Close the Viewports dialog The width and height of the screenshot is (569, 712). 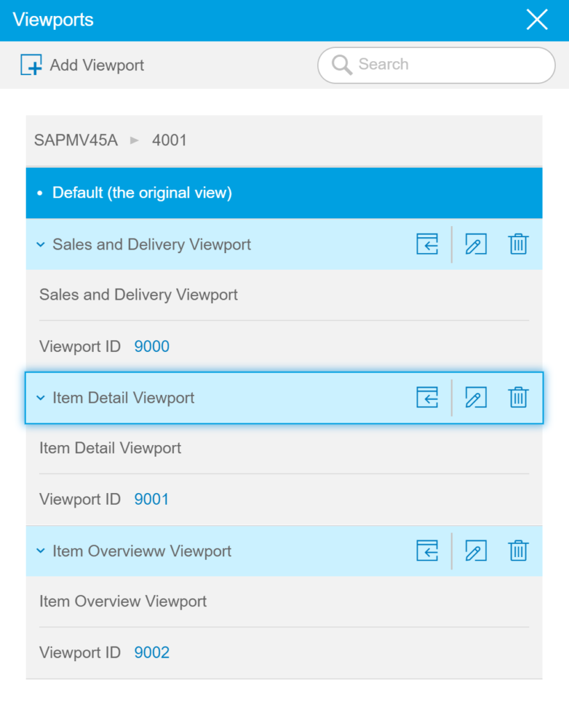click(x=536, y=20)
